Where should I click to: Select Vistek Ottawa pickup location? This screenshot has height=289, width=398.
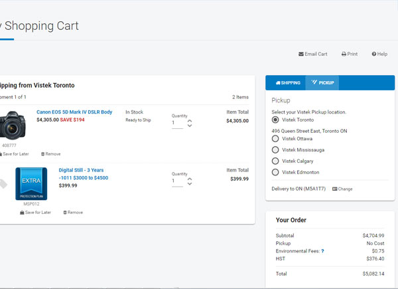(275, 139)
